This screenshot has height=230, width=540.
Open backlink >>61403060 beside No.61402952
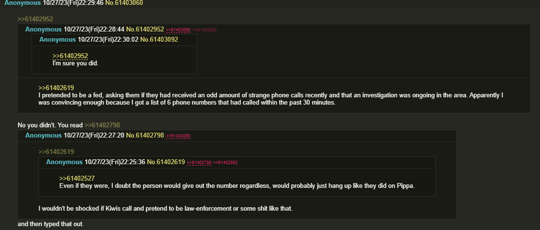click(x=178, y=30)
